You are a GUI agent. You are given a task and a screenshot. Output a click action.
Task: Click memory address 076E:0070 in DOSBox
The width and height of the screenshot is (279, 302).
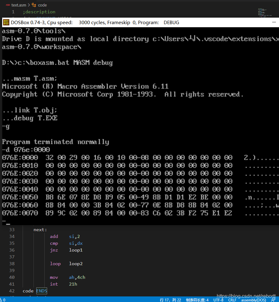(20, 213)
